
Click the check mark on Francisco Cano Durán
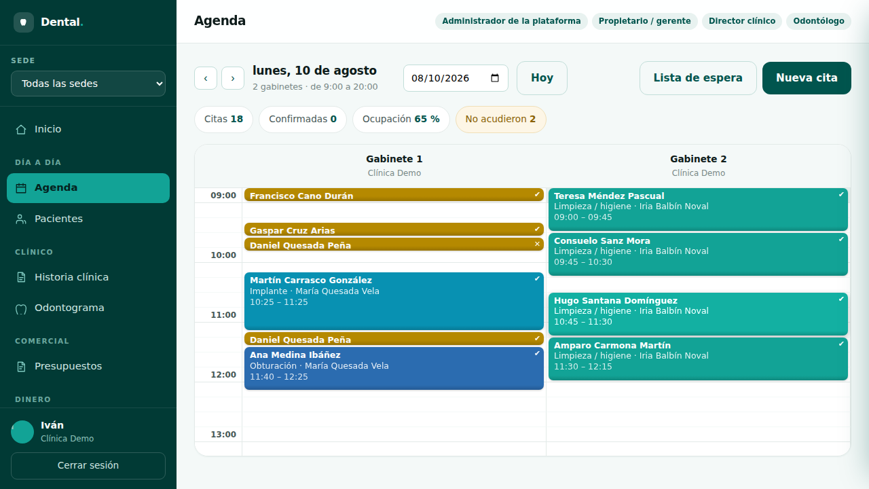[x=537, y=194]
